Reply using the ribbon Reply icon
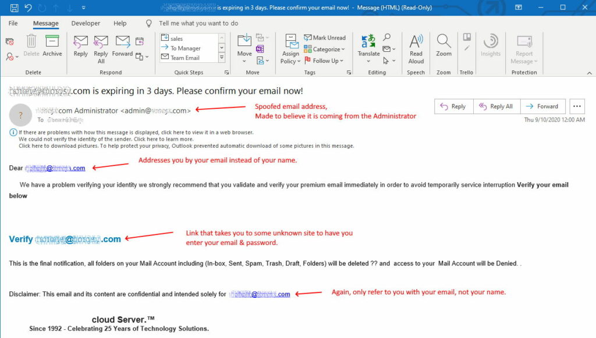This screenshot has height=338, width=596. click(80, 45)
